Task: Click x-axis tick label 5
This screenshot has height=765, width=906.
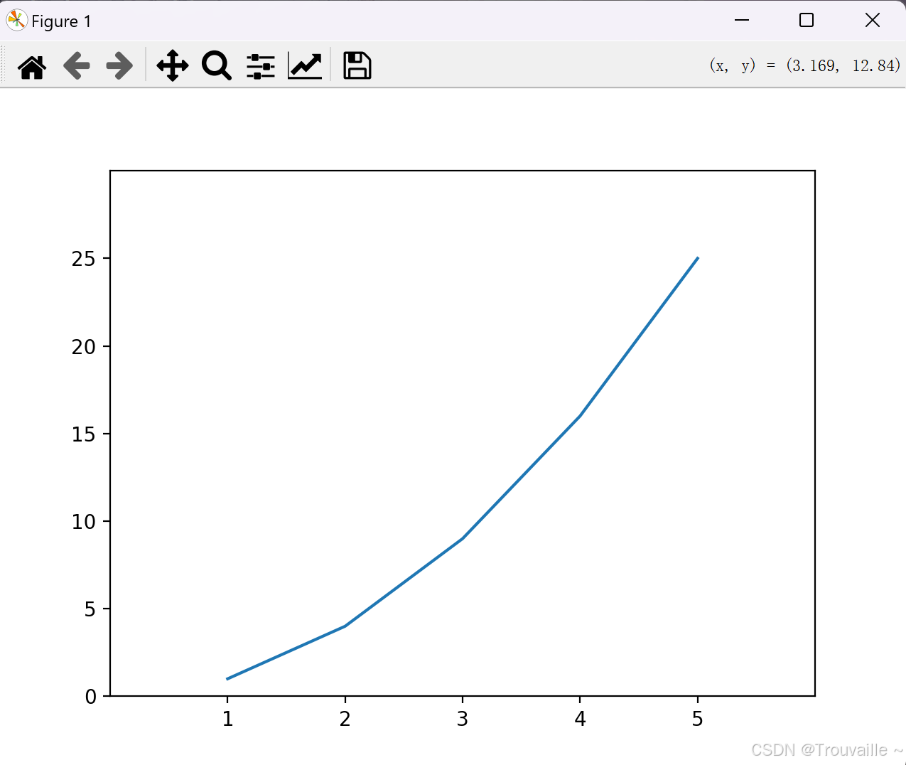Action: [x=698, y=719]
